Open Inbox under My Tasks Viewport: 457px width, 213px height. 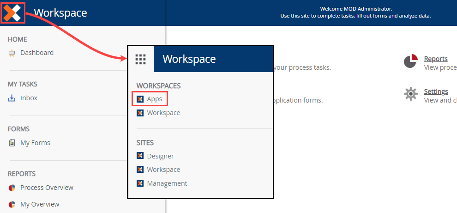pos(29,98)
